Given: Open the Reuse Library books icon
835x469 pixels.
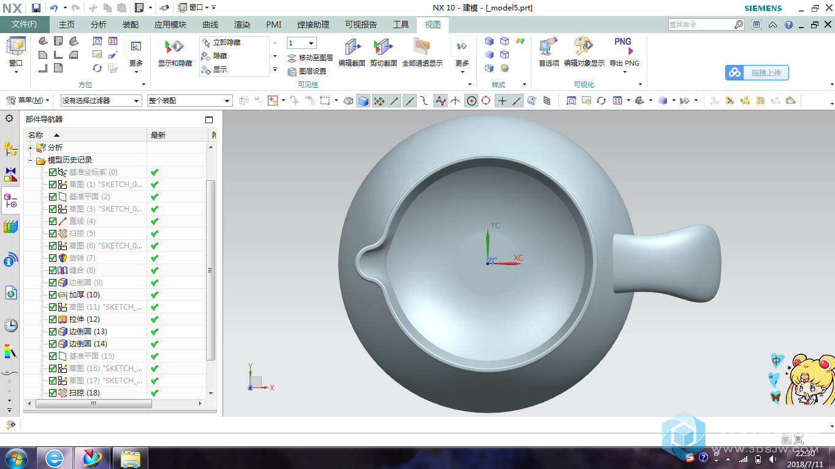Looking at the screenshot, I should click(11, 227).
